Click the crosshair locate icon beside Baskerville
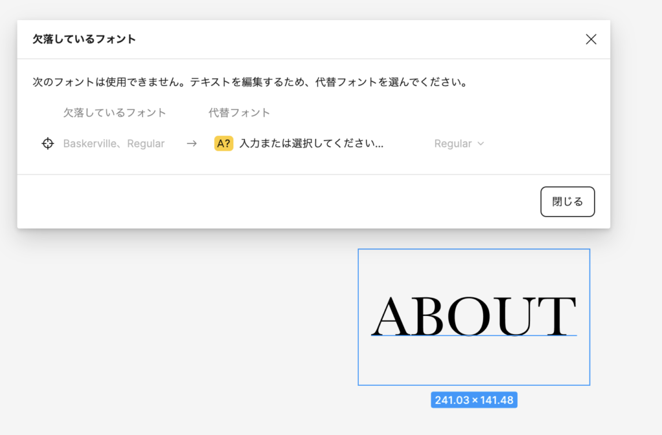This screenshot has height=435, width=662. (x=48, y=143)
